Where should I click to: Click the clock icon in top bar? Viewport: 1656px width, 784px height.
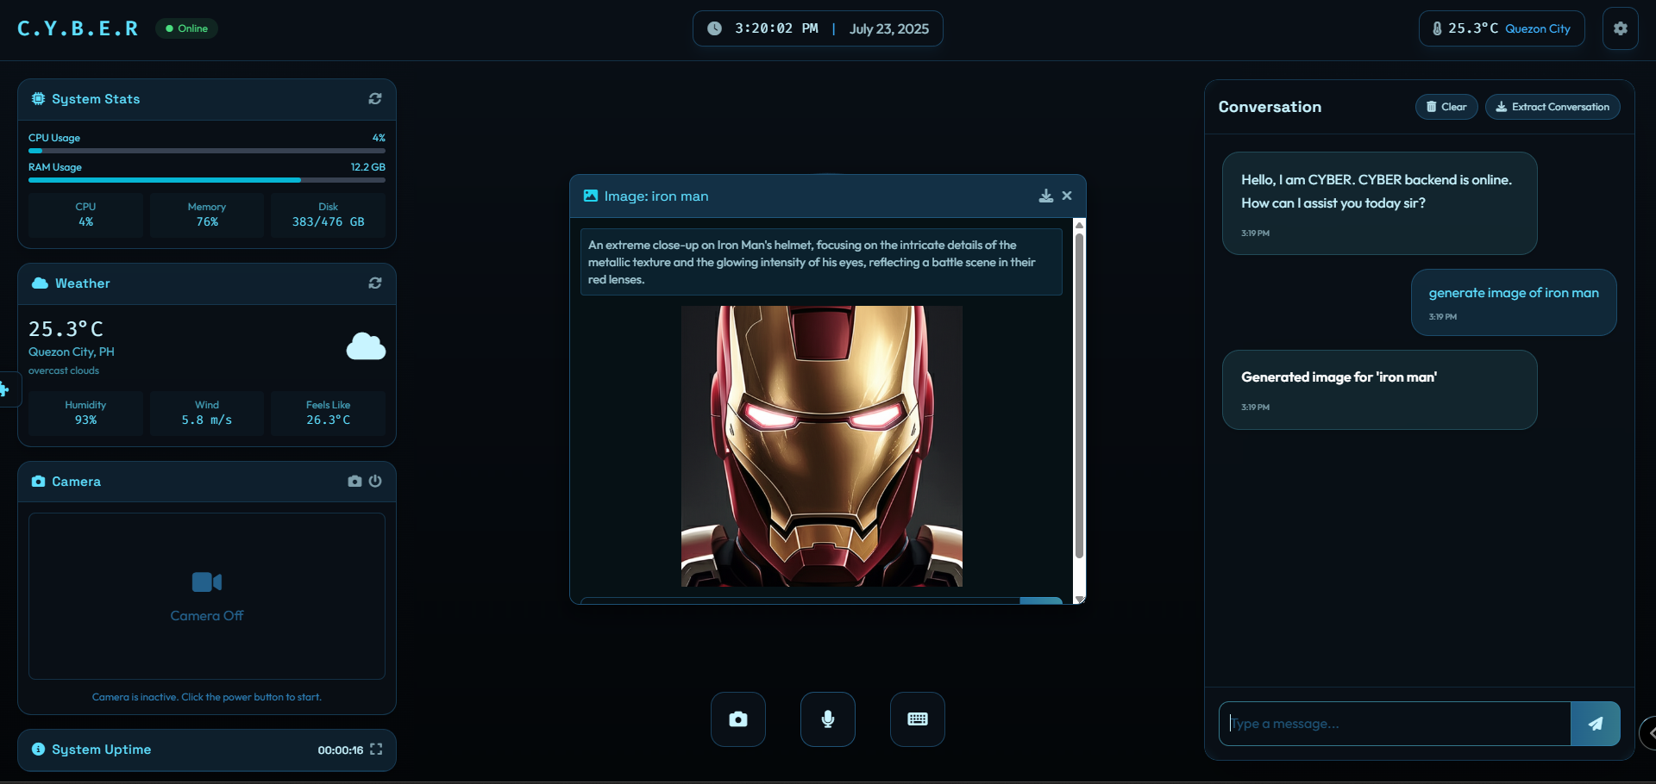714,28
